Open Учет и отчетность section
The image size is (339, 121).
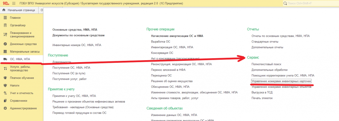22,93
